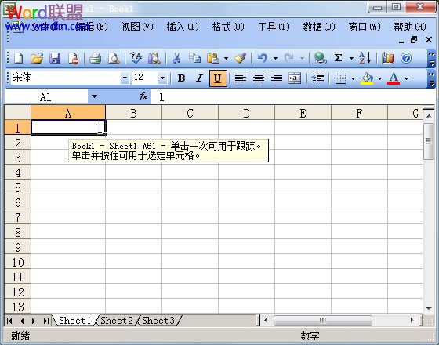Run simplified-traditional Chinese conversion

[x=136, y=58]
